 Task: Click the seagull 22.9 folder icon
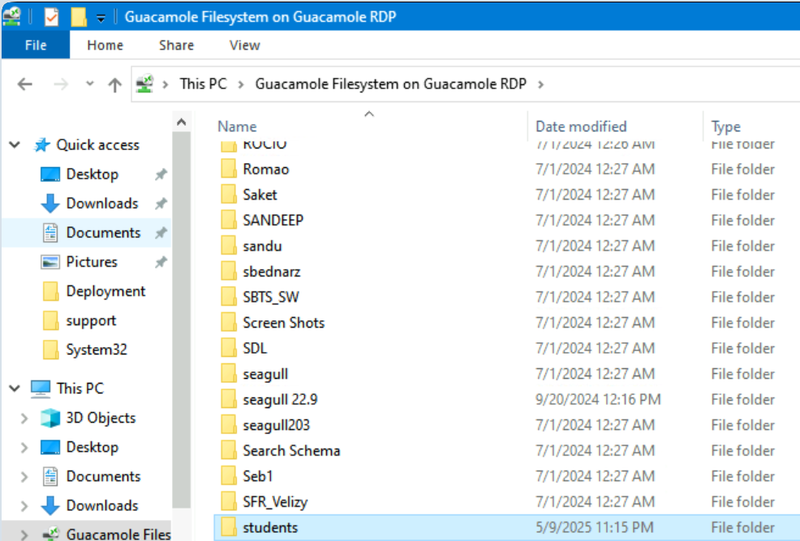pos(229,399)
